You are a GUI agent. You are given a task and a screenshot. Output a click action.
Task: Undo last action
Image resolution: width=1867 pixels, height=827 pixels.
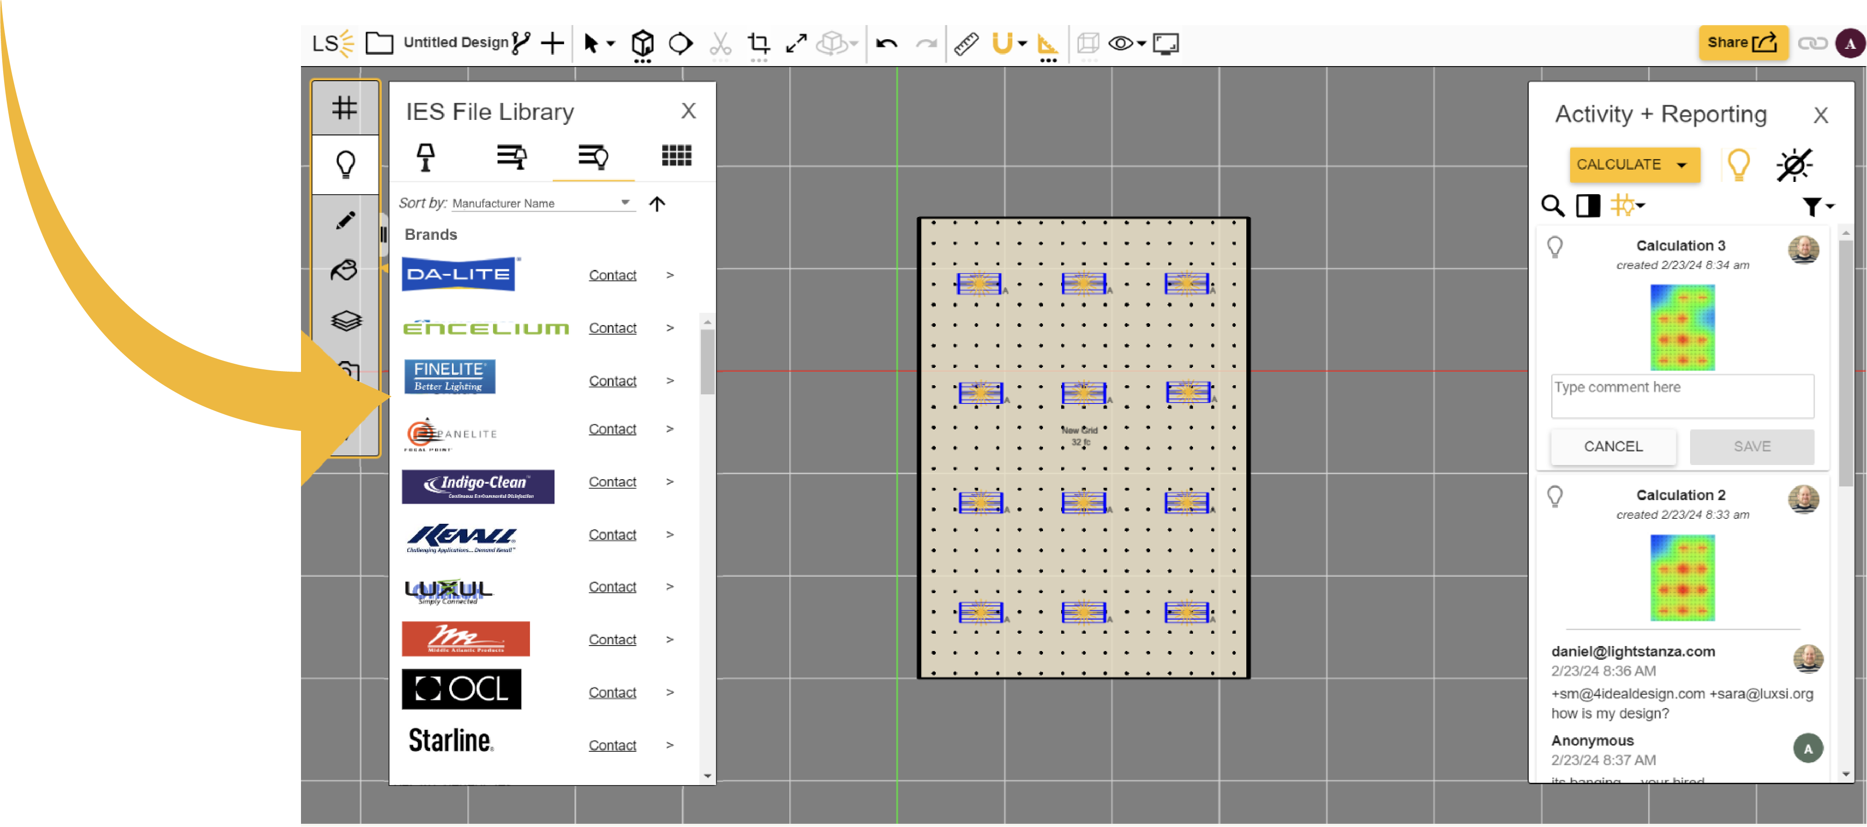pyautogui.click(x=887, y=43)
